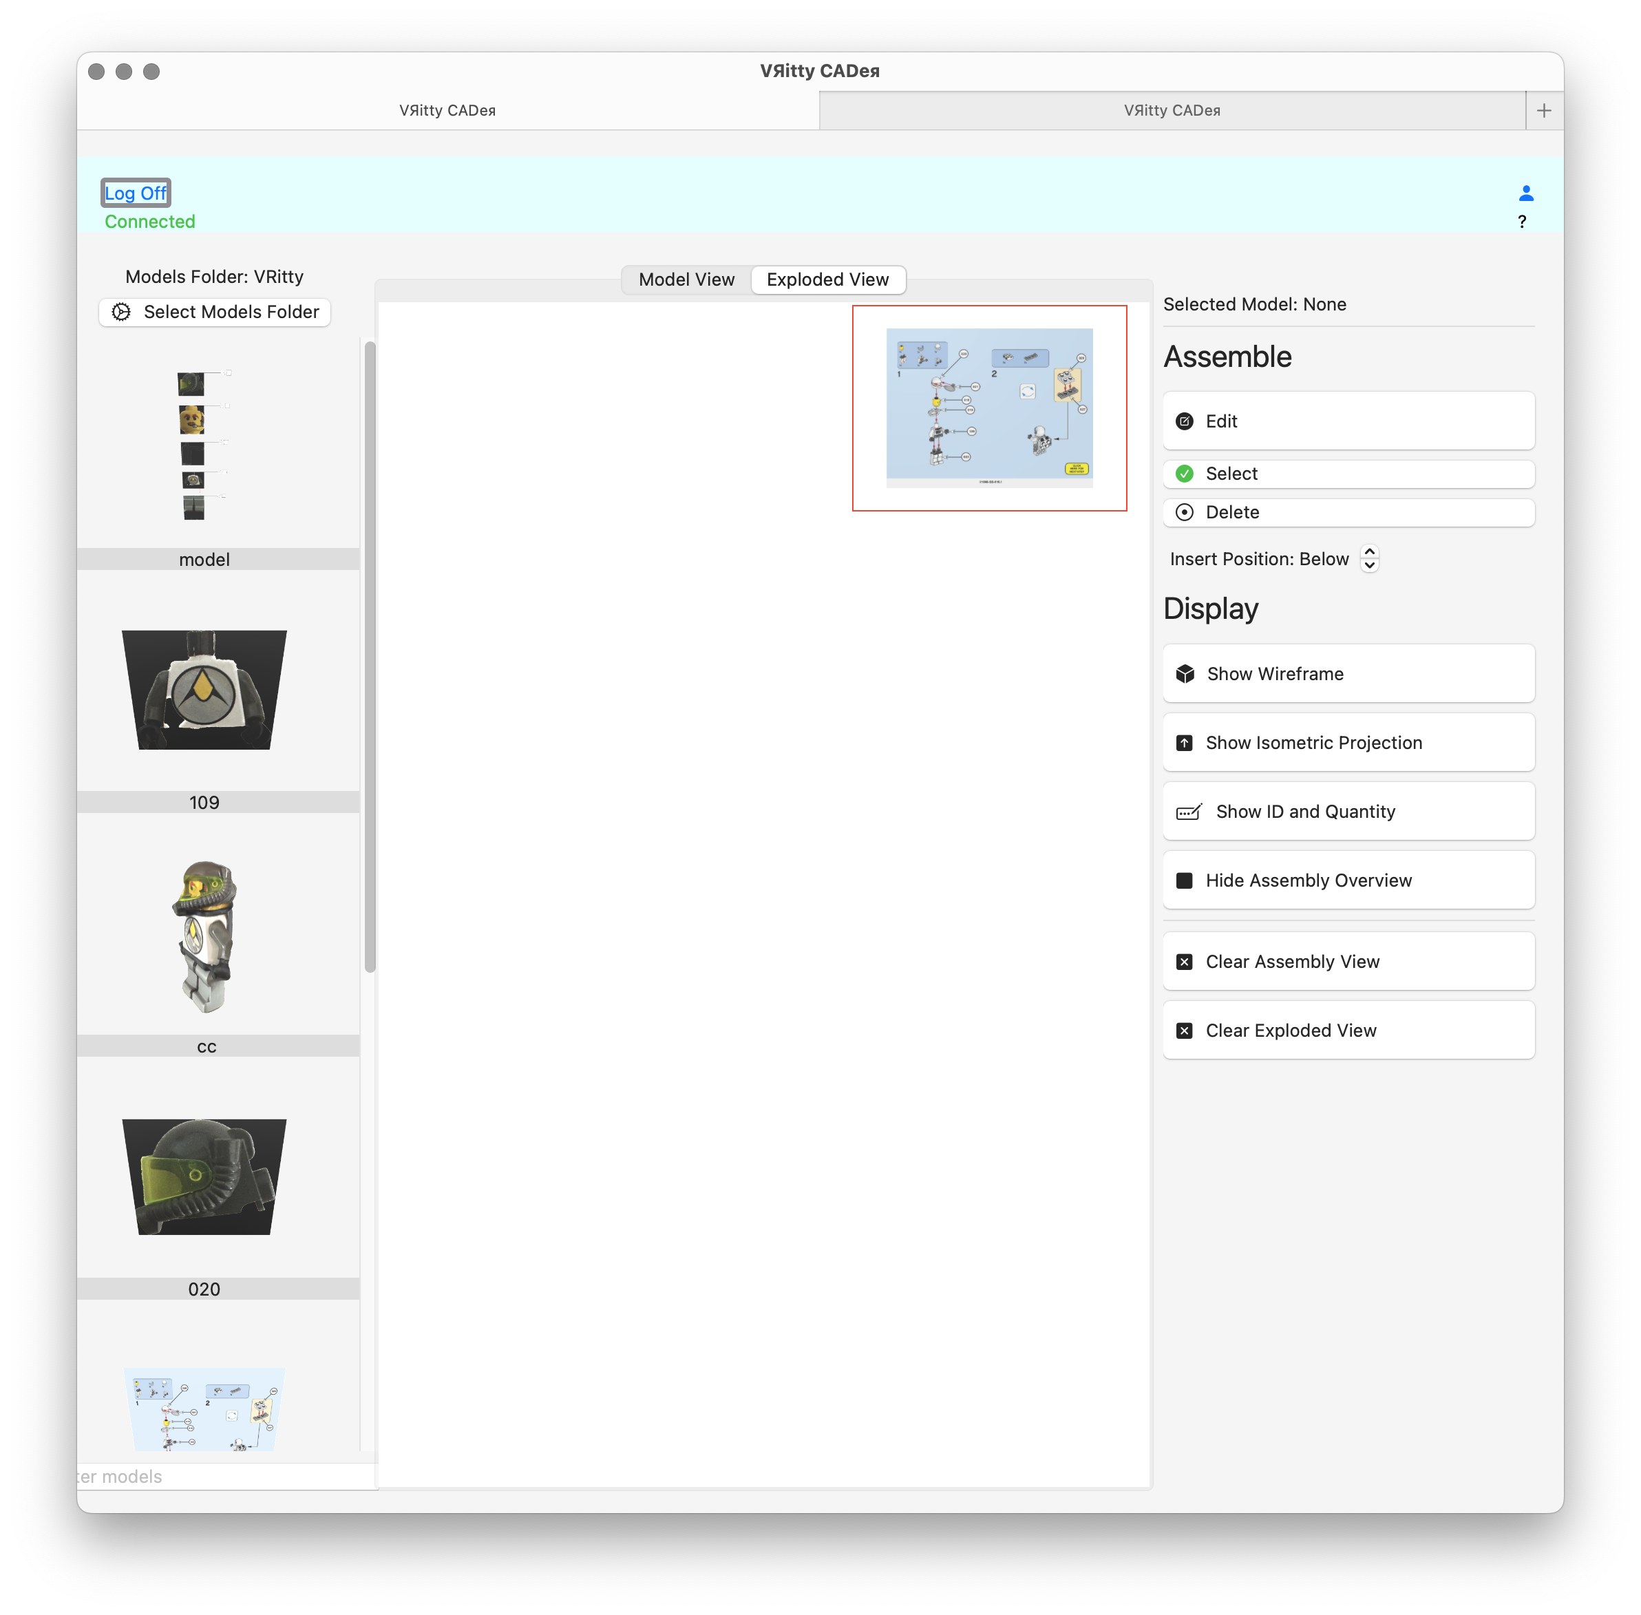Switch to the second VRitty CADея tab
This screenshot has width=1641, height=1615.
[1171, 110]
